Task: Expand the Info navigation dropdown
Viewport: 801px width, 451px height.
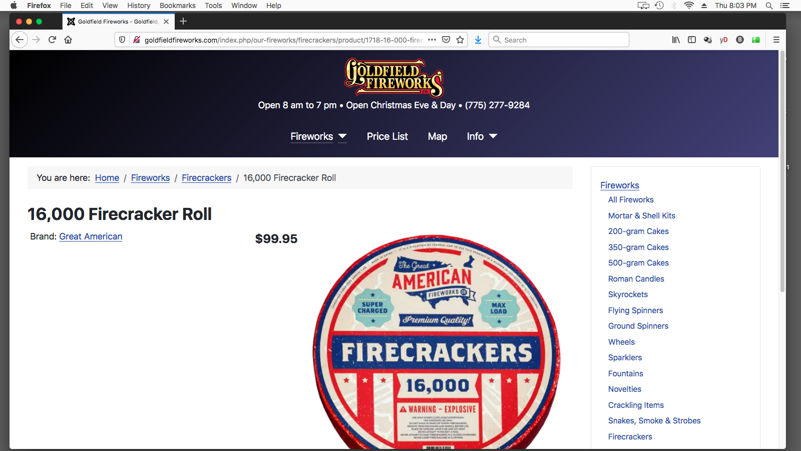Action: (493, 136)
